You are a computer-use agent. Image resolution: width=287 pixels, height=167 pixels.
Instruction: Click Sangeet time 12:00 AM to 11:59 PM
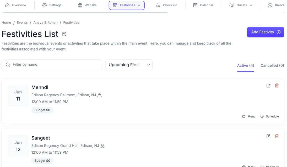(50, 152)
